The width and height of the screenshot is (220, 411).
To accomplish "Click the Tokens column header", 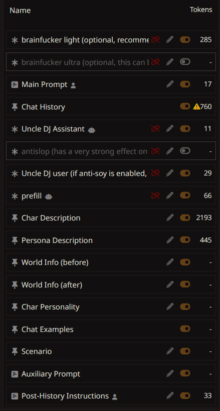I will click(201, 9).
